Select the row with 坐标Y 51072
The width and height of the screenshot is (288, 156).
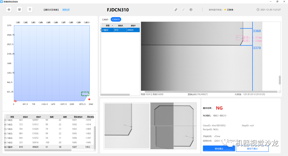click(x=49, y=138)
